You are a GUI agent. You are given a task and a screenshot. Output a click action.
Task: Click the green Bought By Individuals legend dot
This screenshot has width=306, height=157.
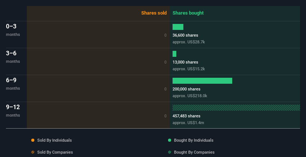(170, 140)
